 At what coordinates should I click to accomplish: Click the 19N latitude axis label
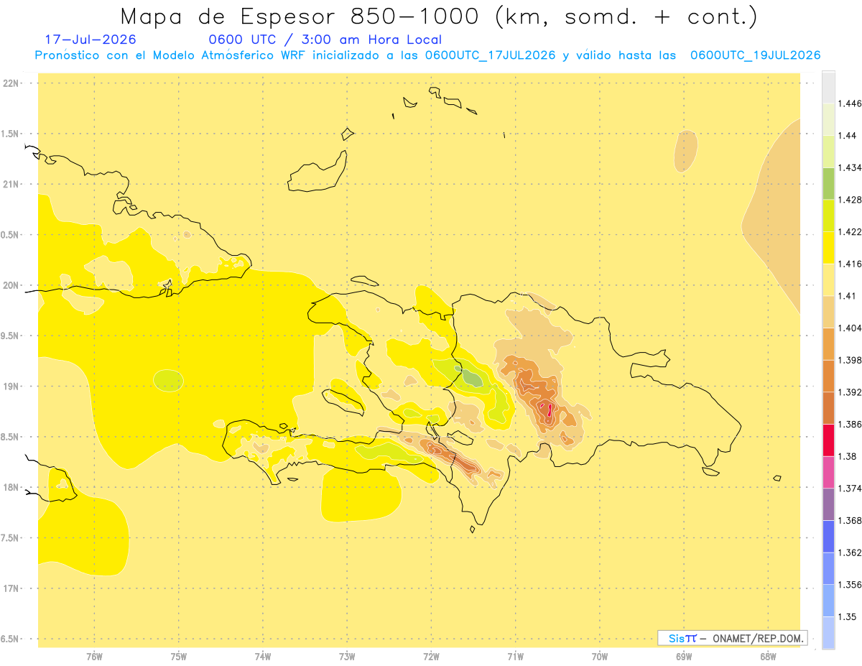point(12,387)
